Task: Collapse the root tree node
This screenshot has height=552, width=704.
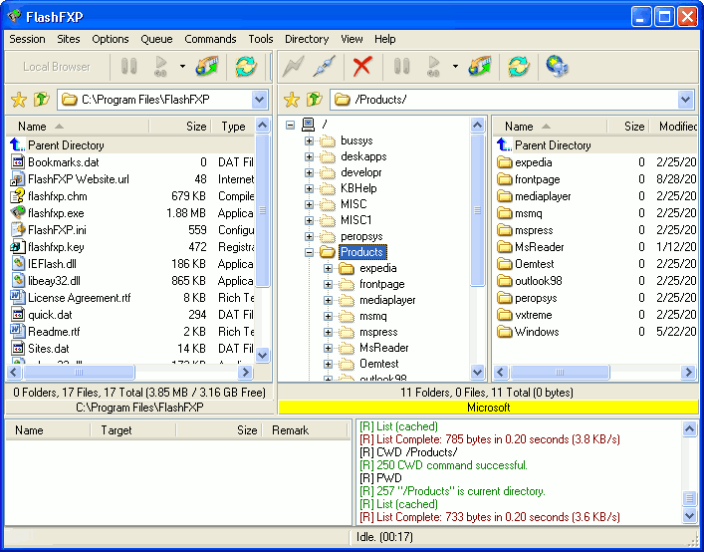Action: [290, 125]
